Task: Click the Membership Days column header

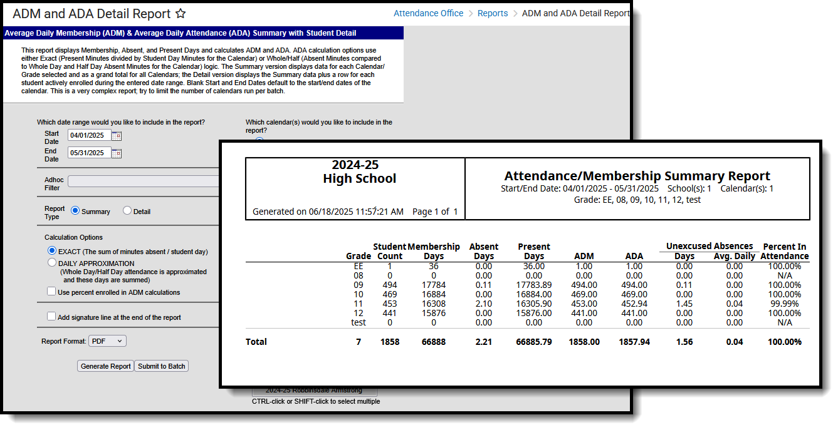Action: coord(434,251)
